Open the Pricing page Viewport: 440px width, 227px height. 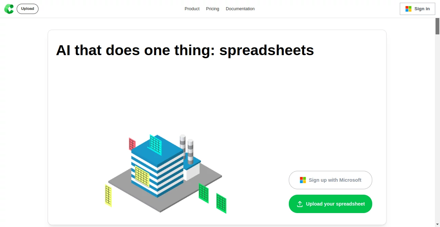212,9
